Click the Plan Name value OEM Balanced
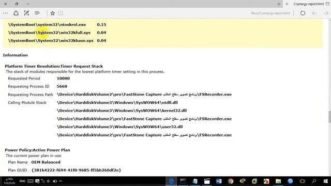 [46, 162]
